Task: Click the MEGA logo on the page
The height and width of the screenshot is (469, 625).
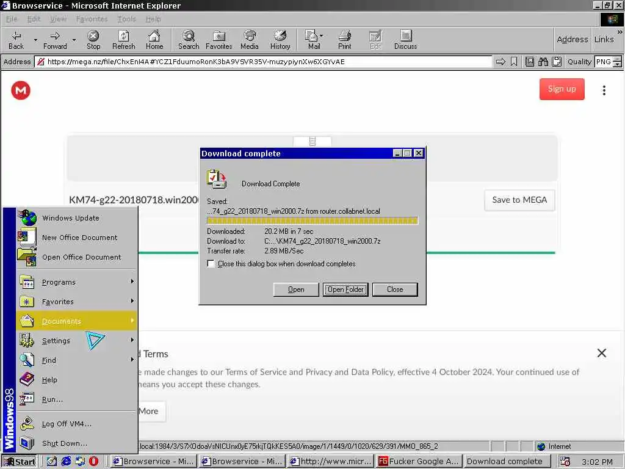Action: 21,90
